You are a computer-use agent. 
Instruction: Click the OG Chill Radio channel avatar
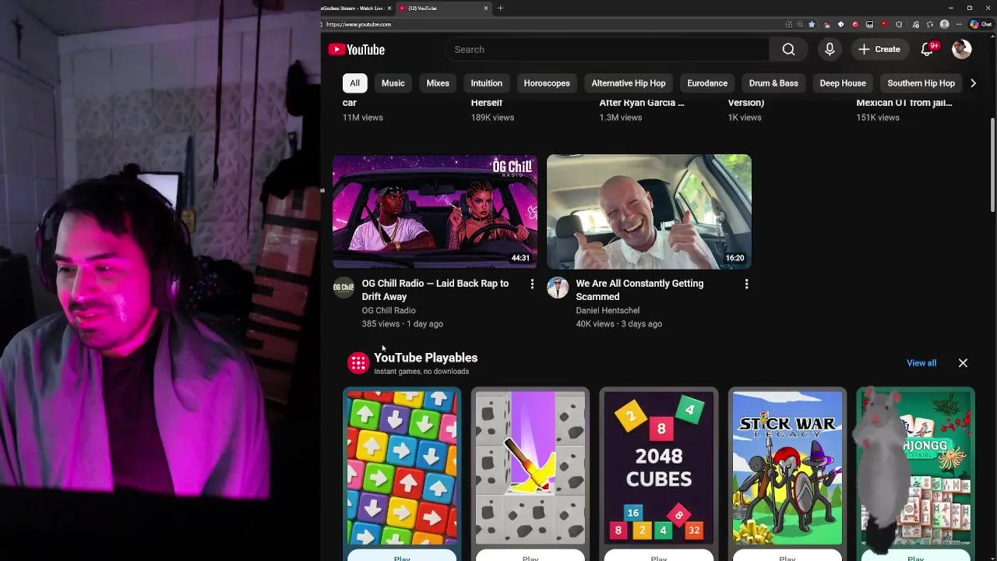click(343, 288)
